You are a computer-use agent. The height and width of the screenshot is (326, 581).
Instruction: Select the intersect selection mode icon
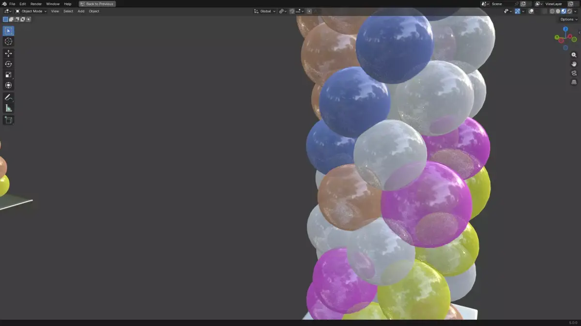click(29, 19)
